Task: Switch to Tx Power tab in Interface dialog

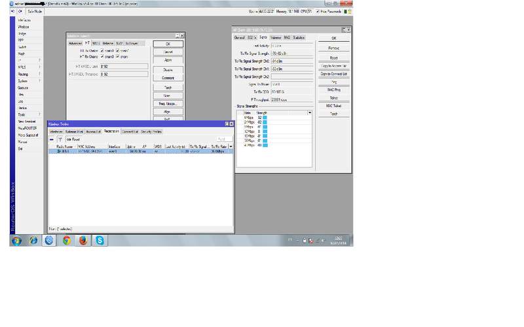Action: 132,43
